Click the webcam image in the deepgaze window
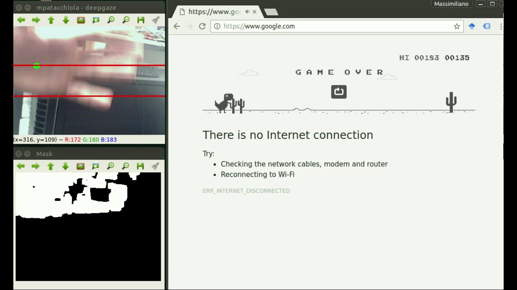This screenshot has width=517, height=290. click(x=89, y=80)
